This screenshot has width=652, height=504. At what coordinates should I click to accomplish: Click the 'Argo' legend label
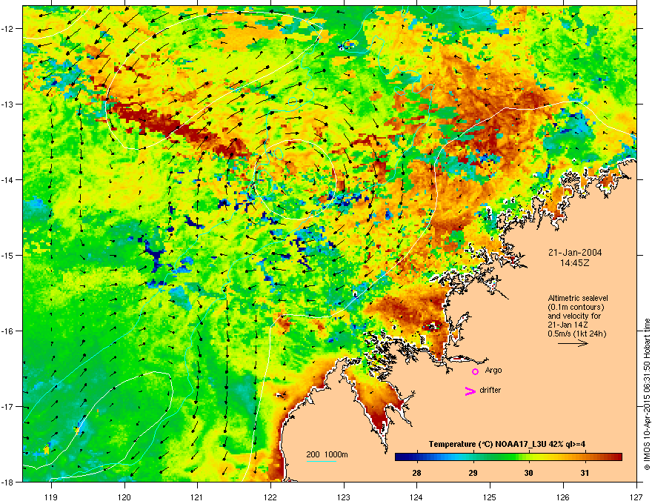click(493, 370)
